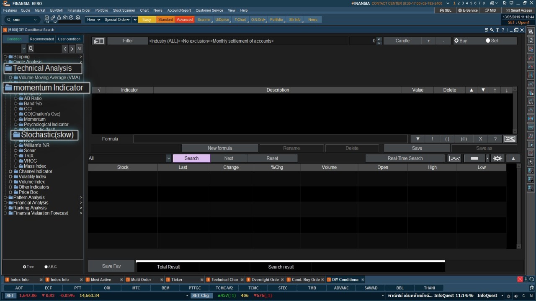Click the clock icon in the top toolbar
The width and height of the screenshot is (536, 301).
[x=71, y=18]
